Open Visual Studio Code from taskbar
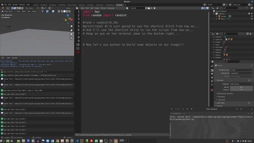Viewport: 254px width, 143px height. [77, 141]
